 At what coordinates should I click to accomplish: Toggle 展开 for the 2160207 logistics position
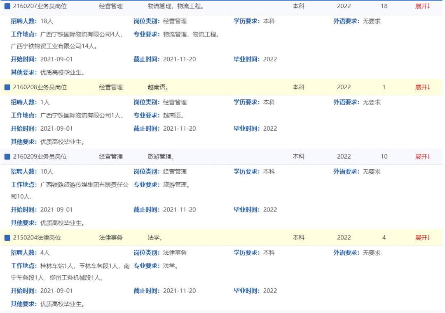tap(422, 6)
